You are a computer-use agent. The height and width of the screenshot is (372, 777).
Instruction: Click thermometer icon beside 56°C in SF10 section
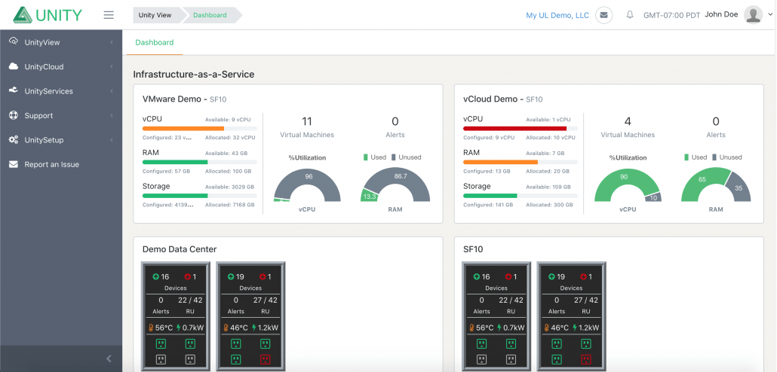click(473, 328)
